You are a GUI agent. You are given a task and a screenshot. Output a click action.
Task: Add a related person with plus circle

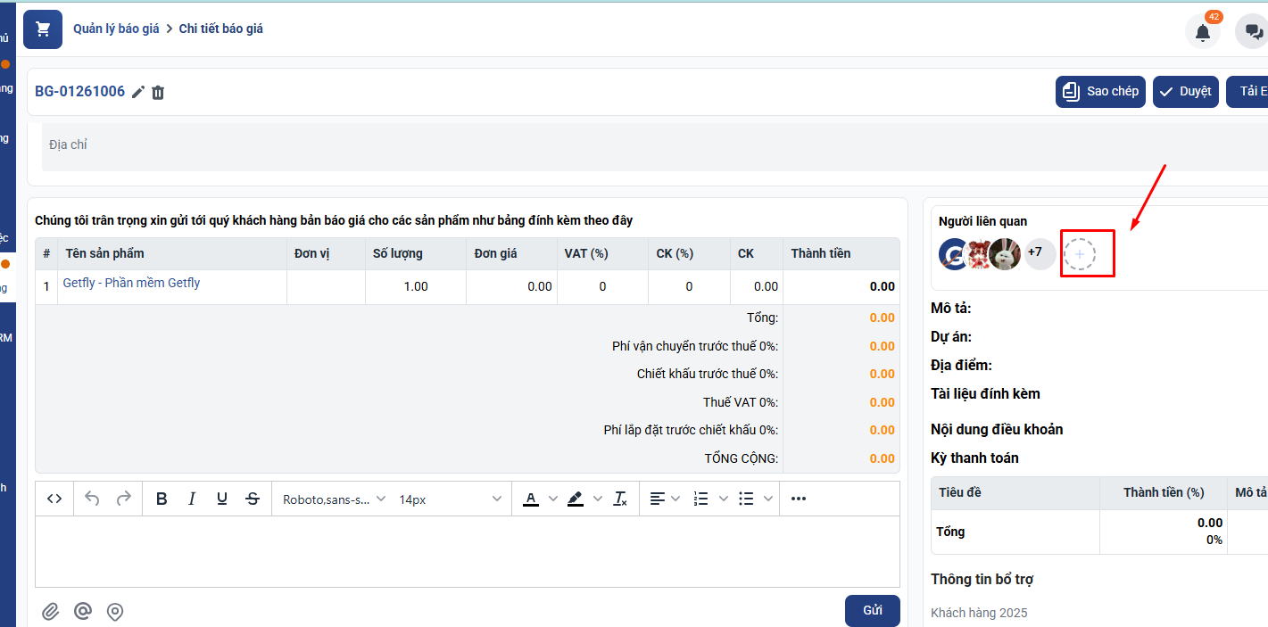pos(1079,255)
